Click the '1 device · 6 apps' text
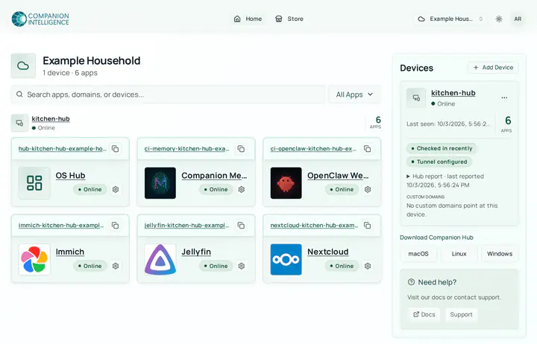Screen dimensions: 537x344 [70, 73]
